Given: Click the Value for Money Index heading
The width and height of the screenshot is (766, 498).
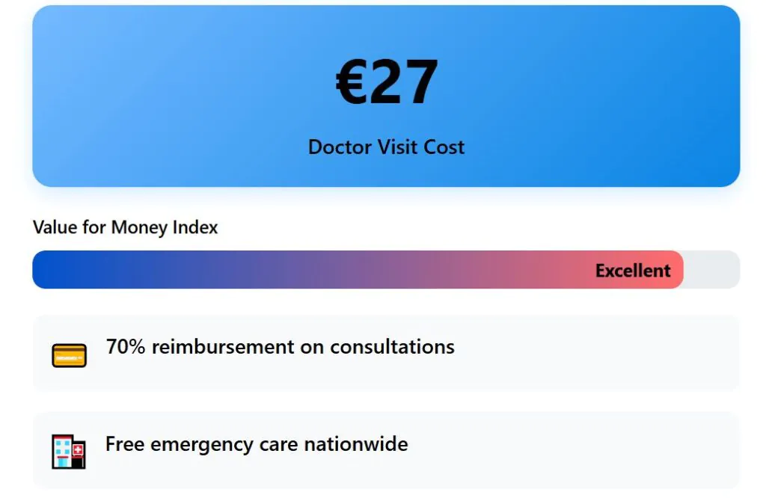Looking at the screenshot, I should point(125,227).
